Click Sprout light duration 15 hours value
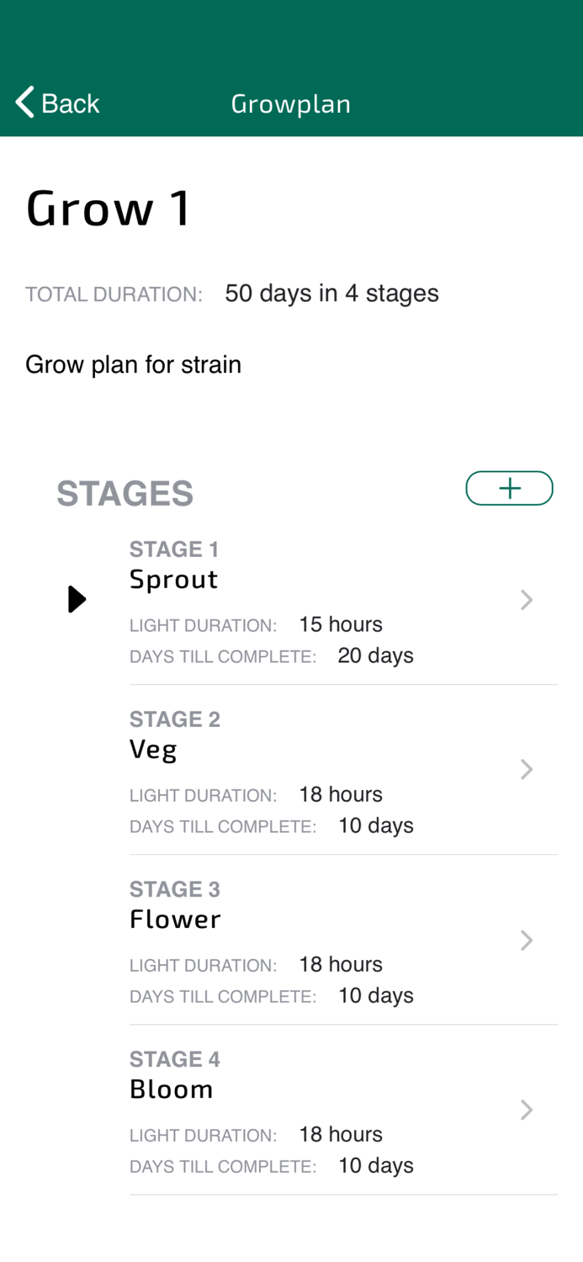This screenshot has height=1262, width=583. 341,624
